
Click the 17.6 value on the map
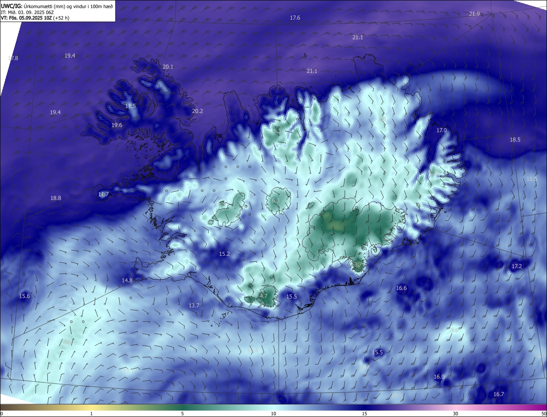point(295,18)
